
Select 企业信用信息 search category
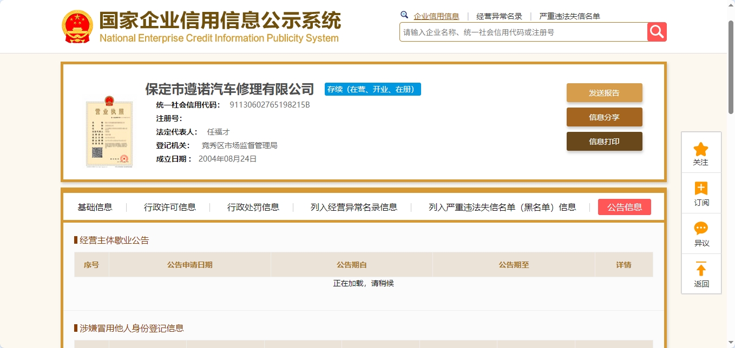pos(436,16)
